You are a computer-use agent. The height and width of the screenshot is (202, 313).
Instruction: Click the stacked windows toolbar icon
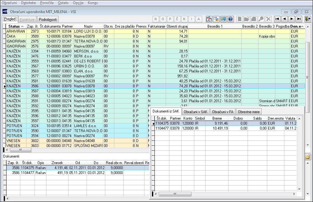click(216, 19)
